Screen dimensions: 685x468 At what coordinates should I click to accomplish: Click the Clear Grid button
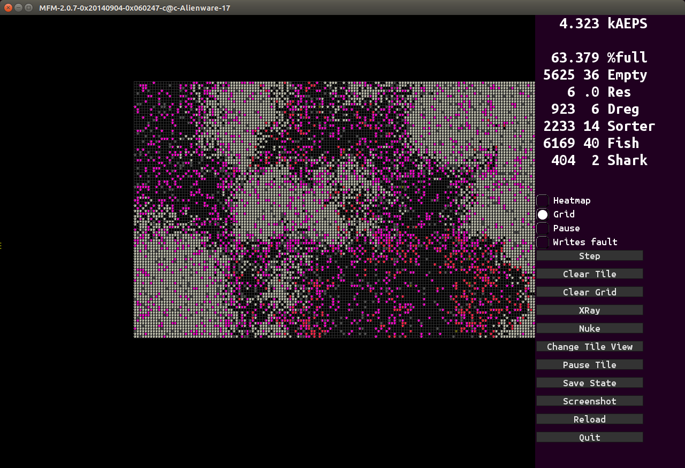[589, 292]
